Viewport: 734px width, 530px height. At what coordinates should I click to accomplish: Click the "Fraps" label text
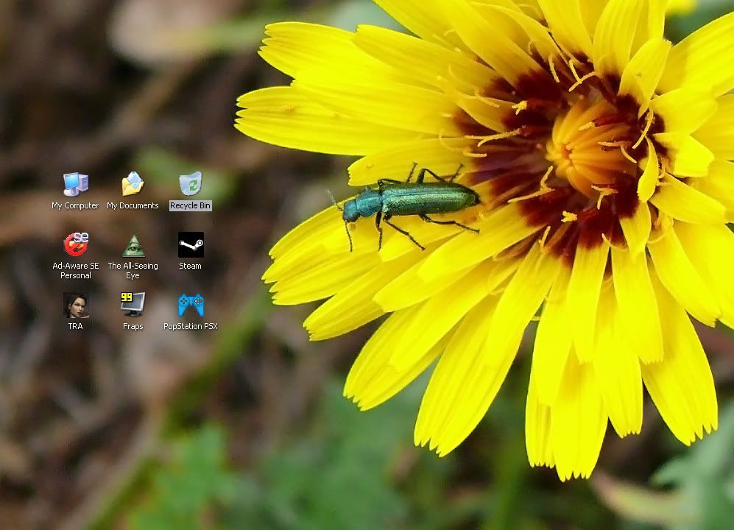tap(133, 326)
